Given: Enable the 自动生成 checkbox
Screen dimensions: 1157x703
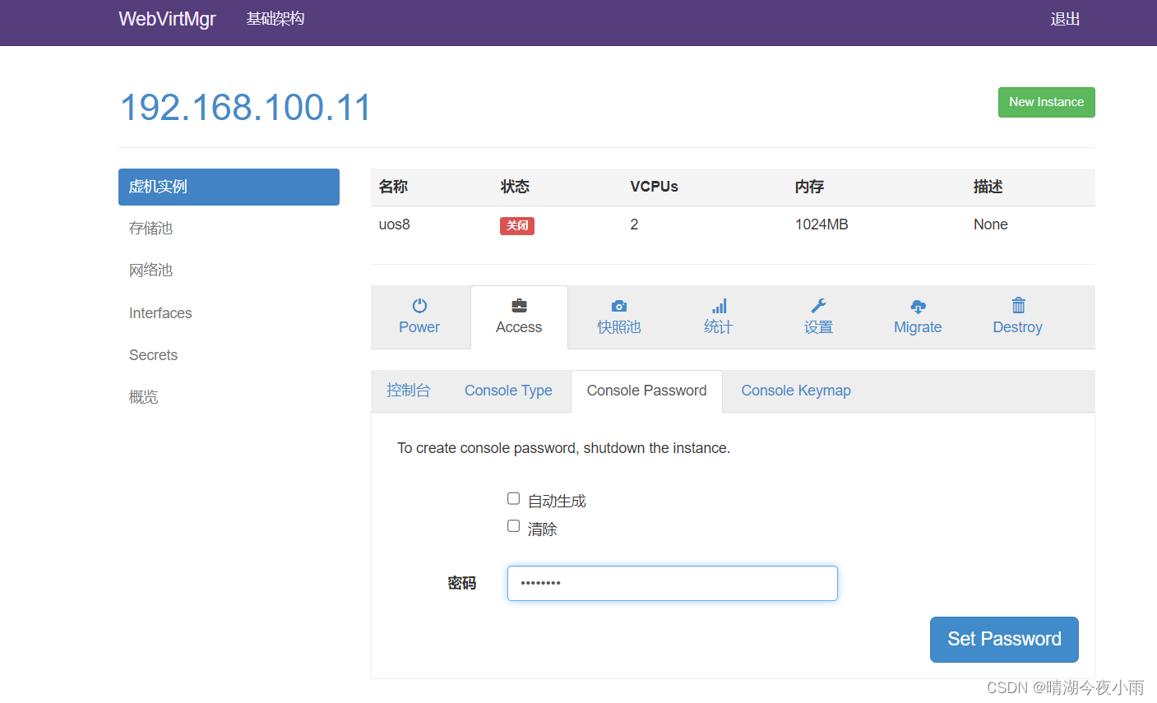Looking at the screenshot, I should click(513, 498).
